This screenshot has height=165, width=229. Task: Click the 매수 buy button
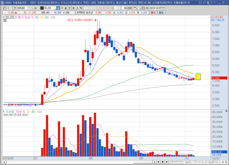click(x=153, y=12)
